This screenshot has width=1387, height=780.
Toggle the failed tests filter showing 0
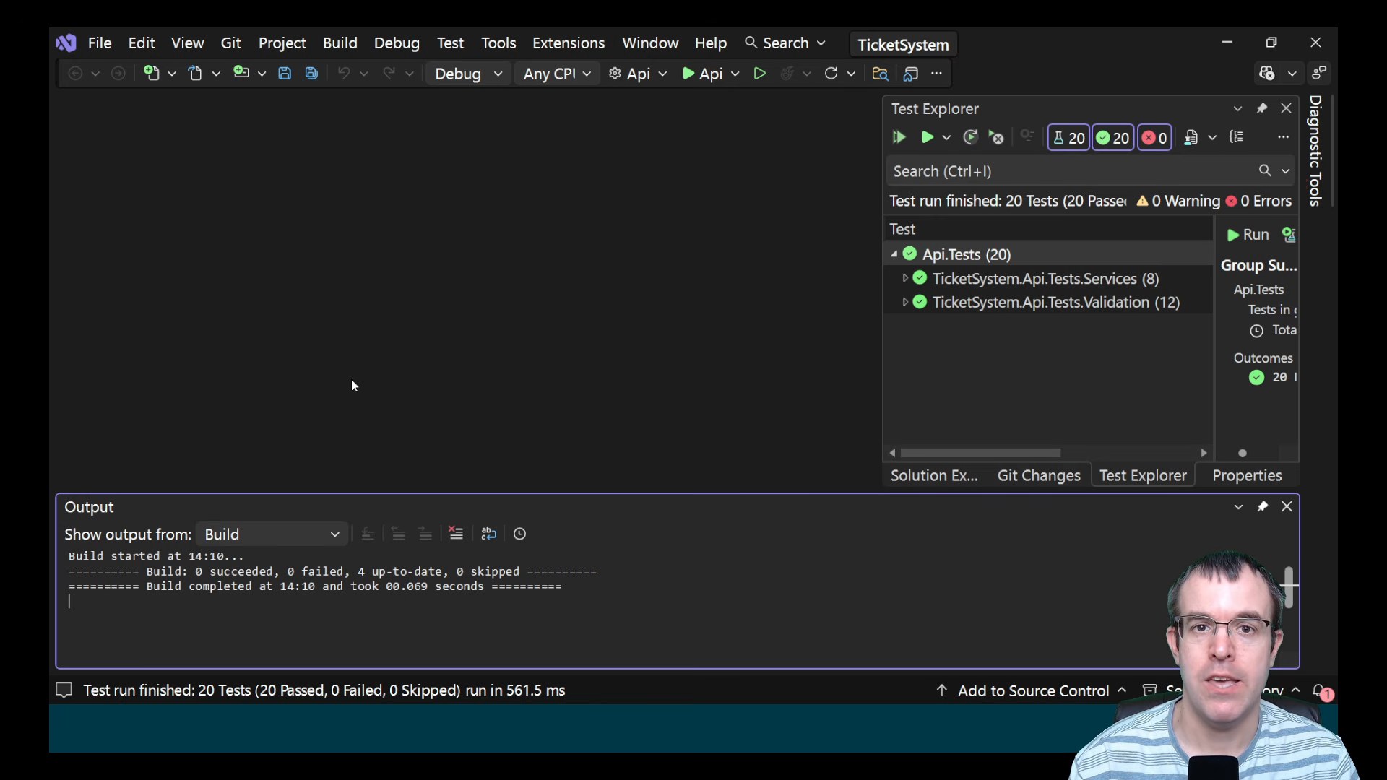click(1154, 137)
